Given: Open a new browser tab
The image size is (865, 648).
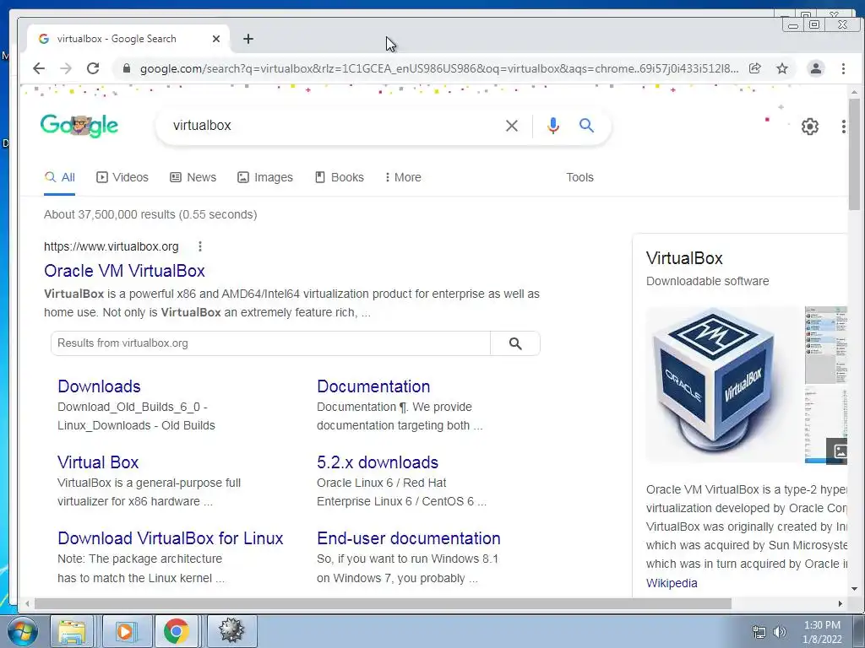Looking at the screenshot, I should coord(248,39).
